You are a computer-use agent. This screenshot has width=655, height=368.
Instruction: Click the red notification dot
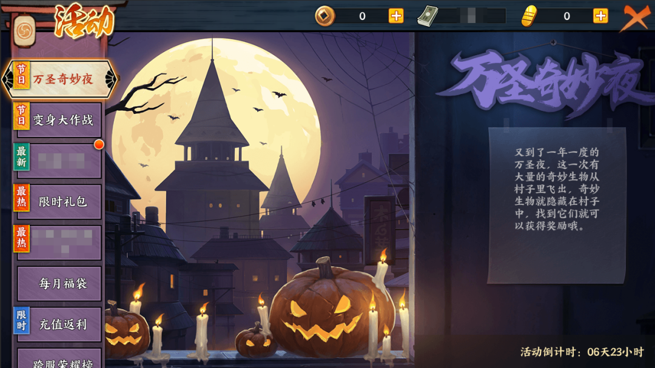(99, 144)
